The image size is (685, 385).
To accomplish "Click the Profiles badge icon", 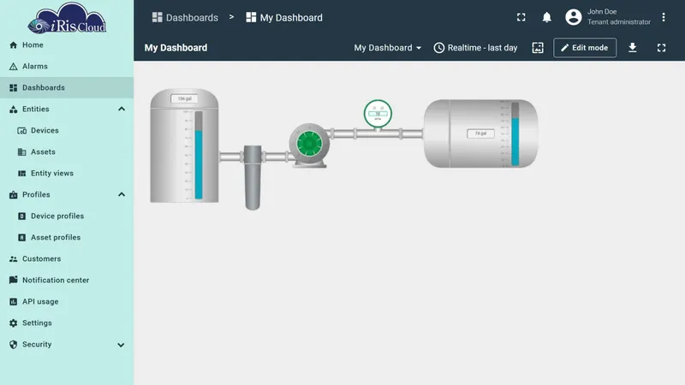I will [13, 195].
